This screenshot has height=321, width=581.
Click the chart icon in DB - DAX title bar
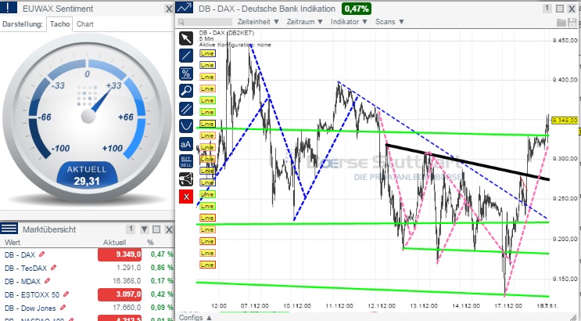[185, 8]
